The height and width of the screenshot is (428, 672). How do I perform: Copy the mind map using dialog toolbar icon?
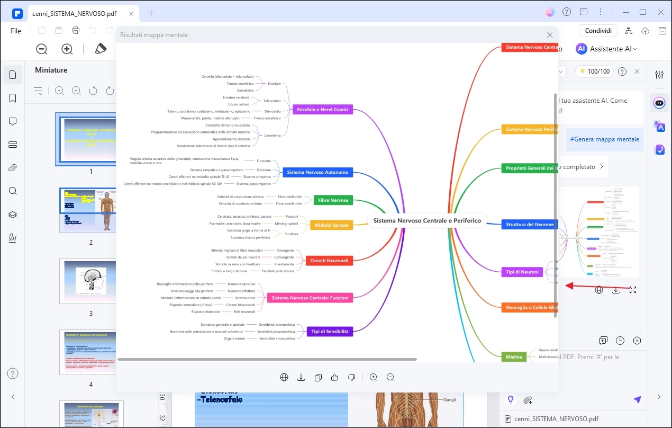[318, 377]
